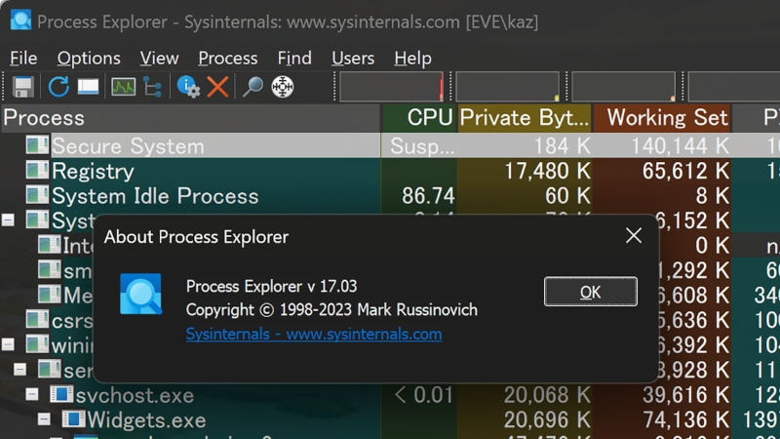Click the lower pane view toolbar icon
This screenshot has width=780, height=439.
point(89,87)
